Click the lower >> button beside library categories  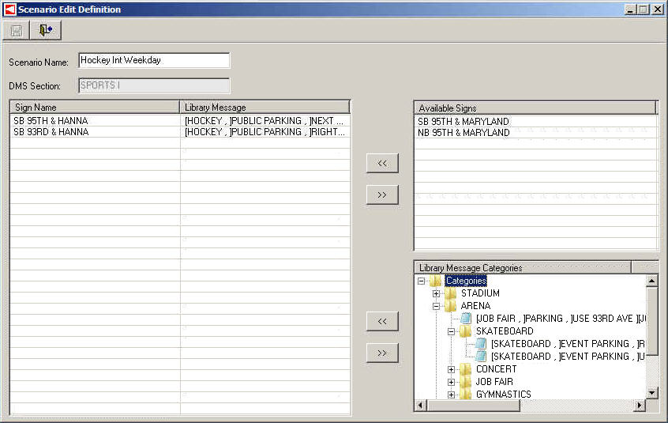pyautogui.click(x=382, y=353)
